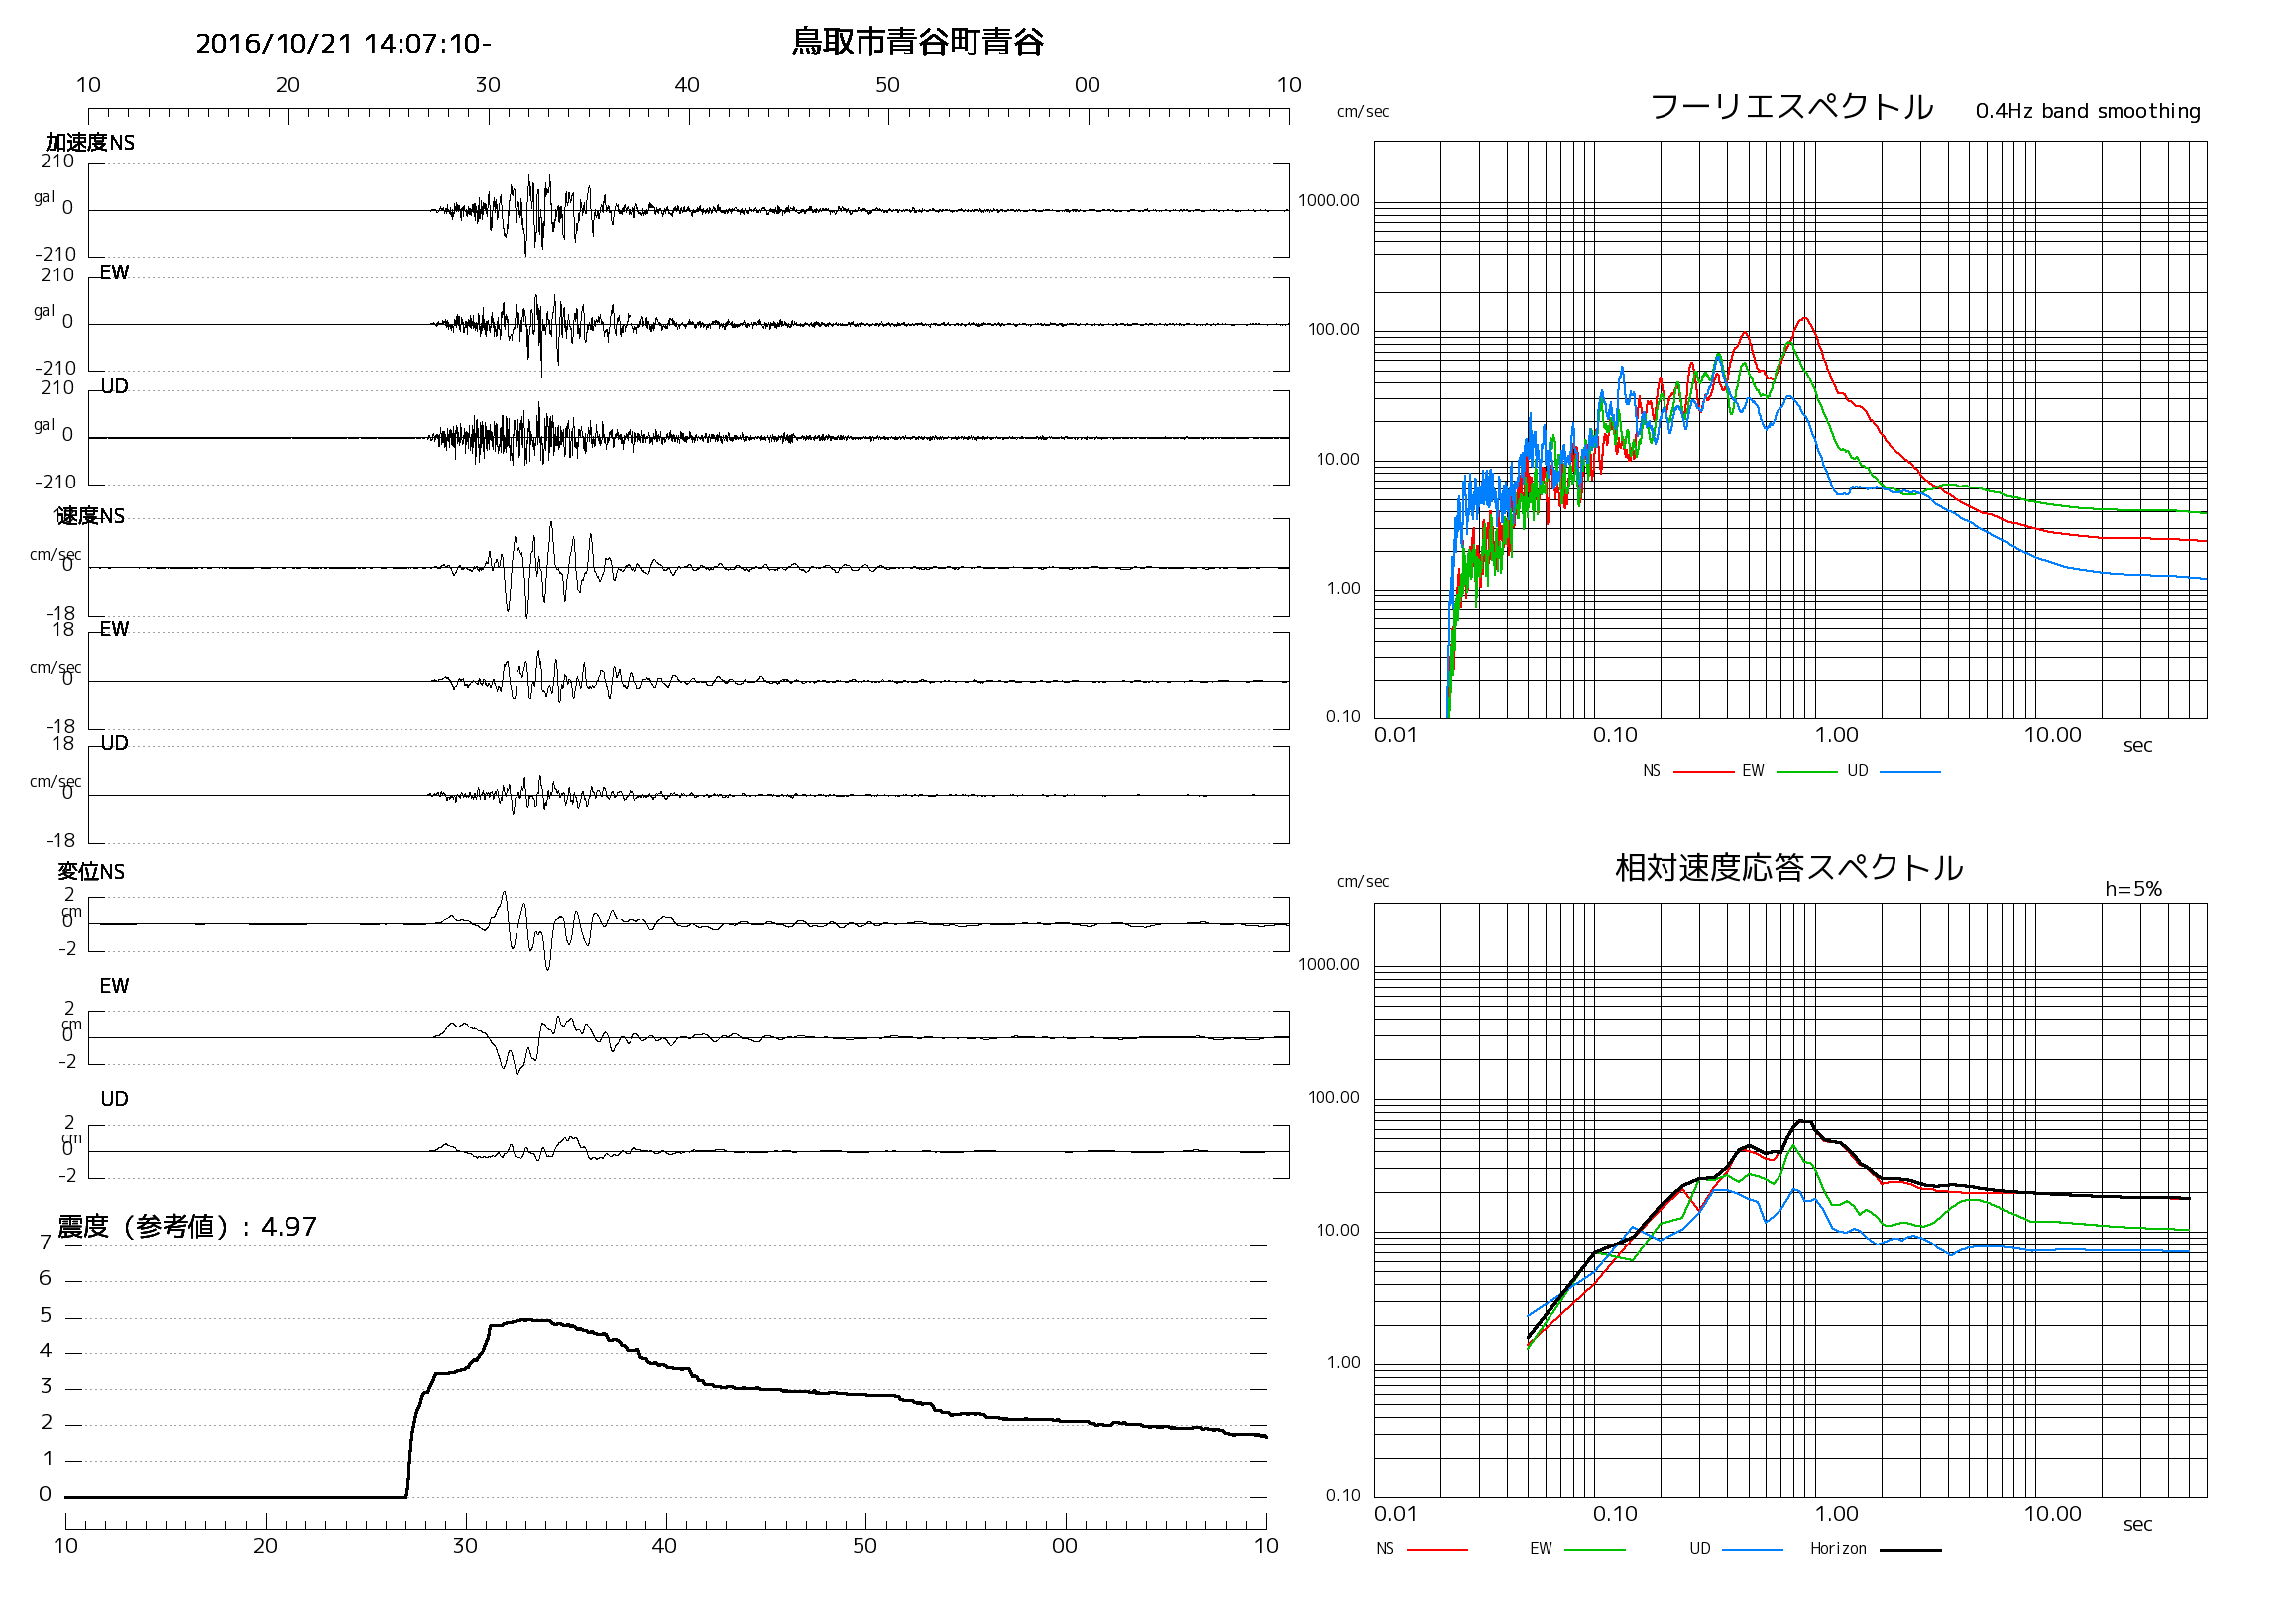Screen dimensions: 2296x1622
Task: Click the 10.00 x-axis tick under response spectrum
Action: 2052,1514
